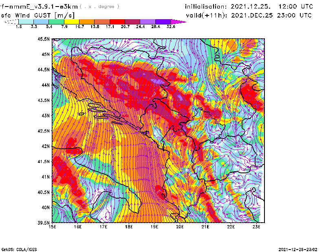
Task: Click the 42.5N latitude label
Action: point(44,131)
